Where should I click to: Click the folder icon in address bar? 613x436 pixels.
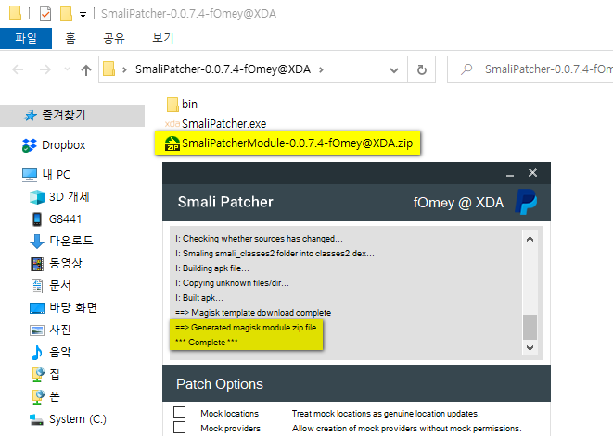[x=109, y=69]
